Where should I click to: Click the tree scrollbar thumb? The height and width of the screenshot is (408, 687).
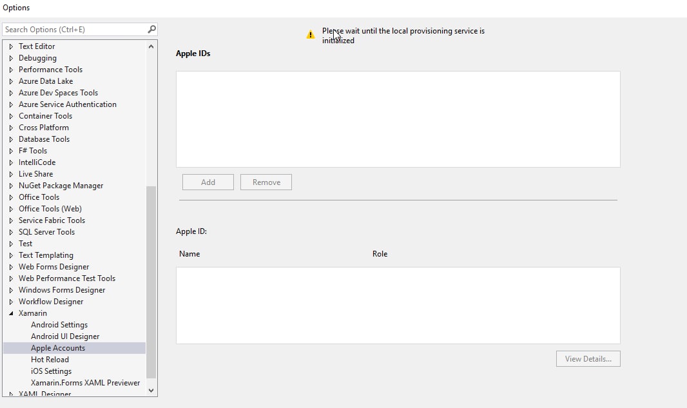151,282
